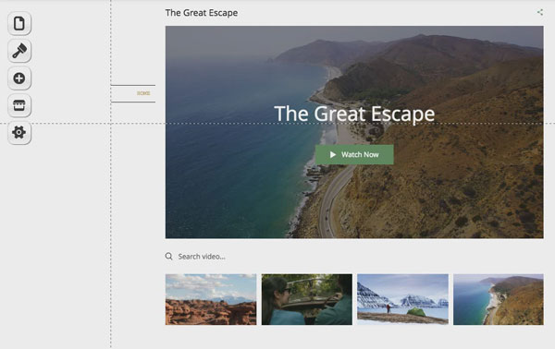Click the Watch Now button

[x=354, y=154]
